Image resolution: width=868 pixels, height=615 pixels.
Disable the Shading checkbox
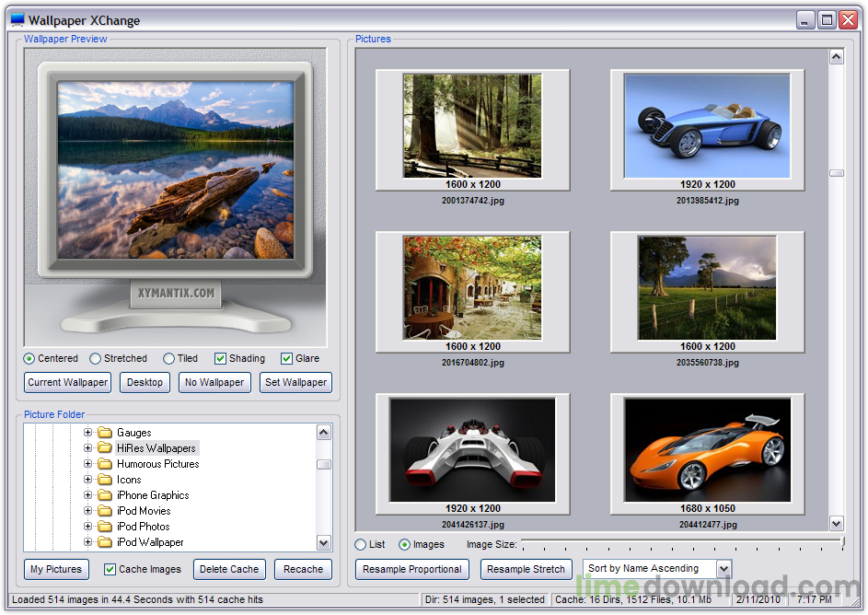point(220,358)
